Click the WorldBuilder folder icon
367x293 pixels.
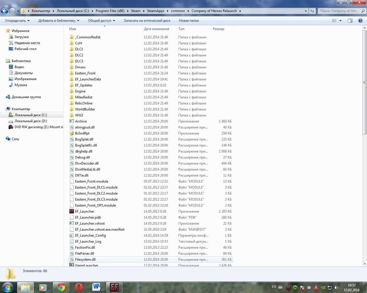tap(72, 109)
